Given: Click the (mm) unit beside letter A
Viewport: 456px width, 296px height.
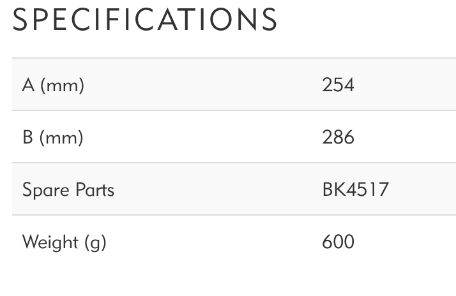Looking at the screenshot, I should tap(62, 85).
